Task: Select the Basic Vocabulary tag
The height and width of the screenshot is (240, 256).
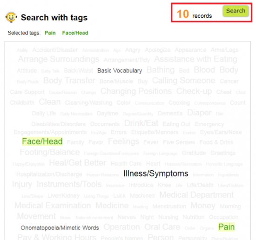Action: (120, 71)
